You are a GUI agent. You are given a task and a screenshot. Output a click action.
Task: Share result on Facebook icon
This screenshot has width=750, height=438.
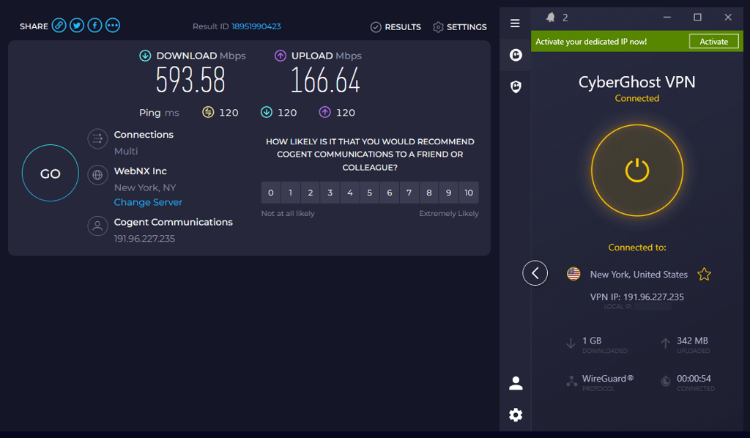94,26
